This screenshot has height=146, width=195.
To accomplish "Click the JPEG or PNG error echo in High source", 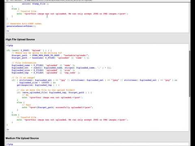I will [x=72, y=120].
